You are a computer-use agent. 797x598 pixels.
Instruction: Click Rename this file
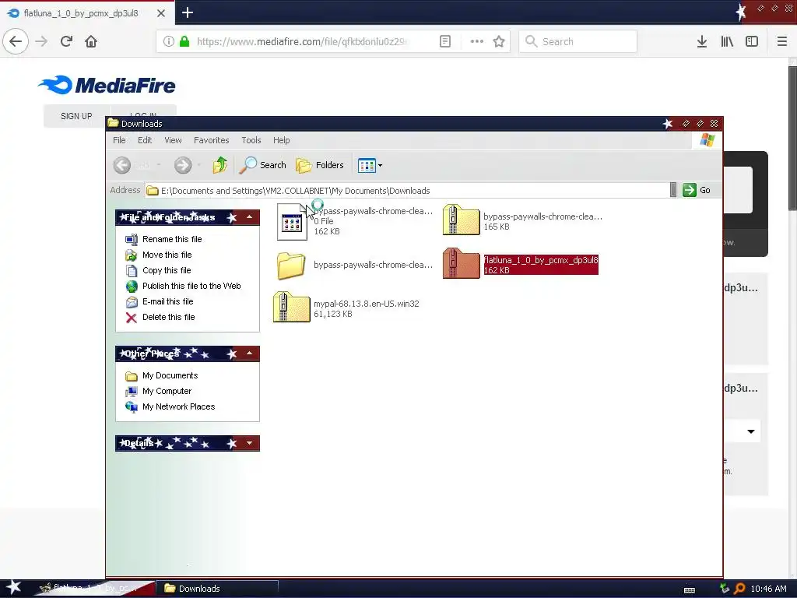tap(172, 239)
